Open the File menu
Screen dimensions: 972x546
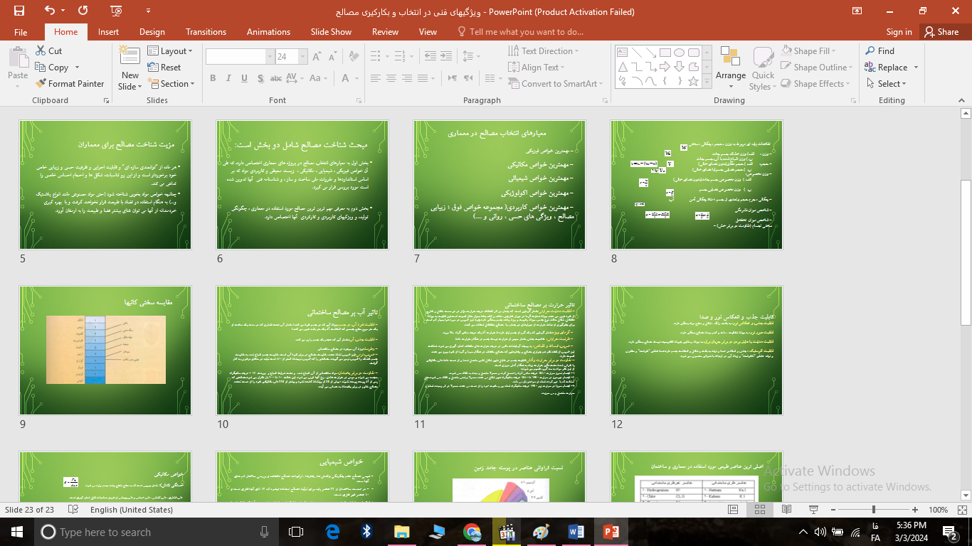[x=21, y=32]
